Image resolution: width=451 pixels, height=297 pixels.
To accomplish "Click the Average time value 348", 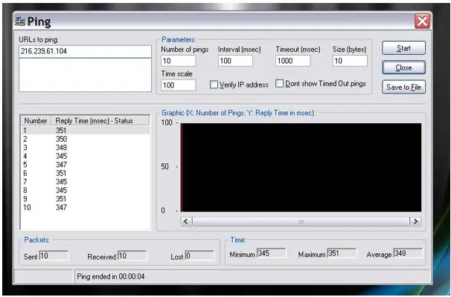I will [408, 253].
